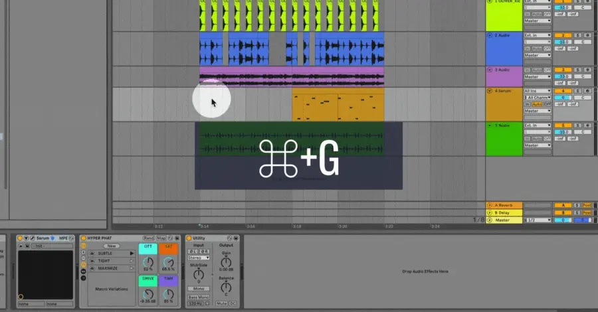Set 2 Audio monitor to Off
The width and height of the screenshot is (598, 312).
(x=548, y=48)
